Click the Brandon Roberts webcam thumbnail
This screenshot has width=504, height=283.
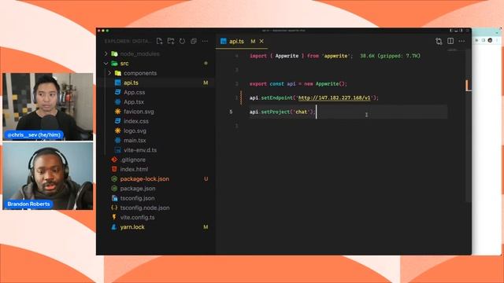(47, 176)
